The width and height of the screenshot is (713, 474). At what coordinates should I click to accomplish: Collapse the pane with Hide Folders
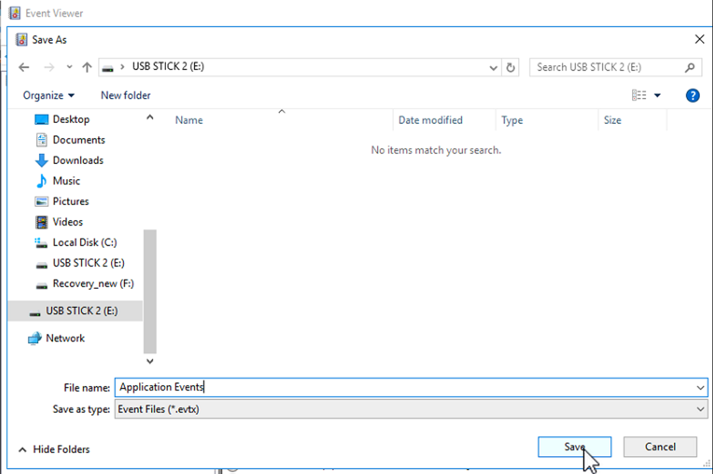pyautogui.click(x=55, y=450)
